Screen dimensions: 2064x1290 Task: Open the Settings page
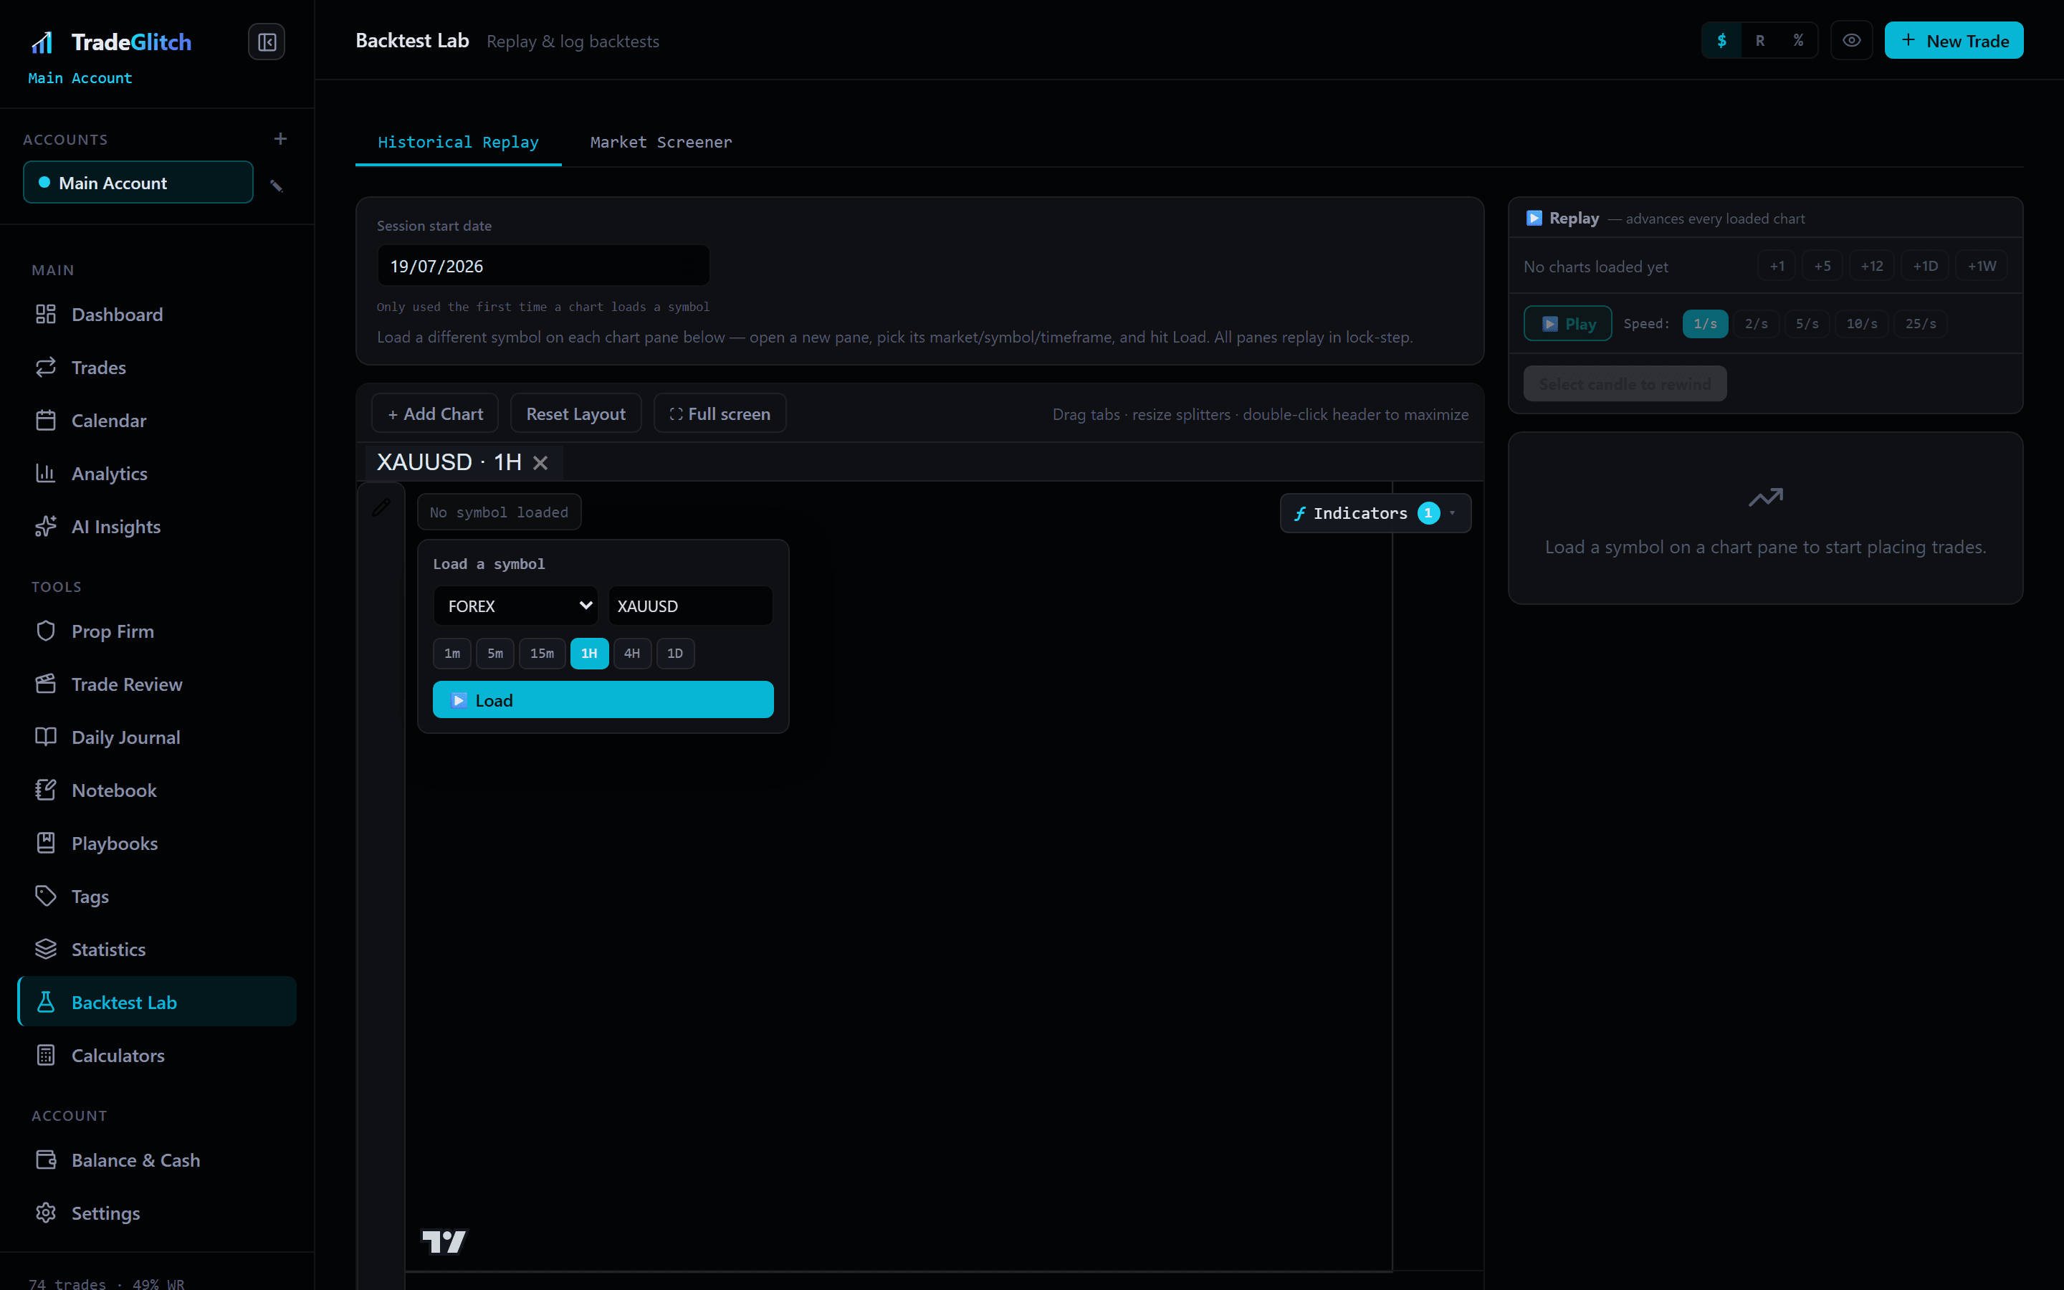tap(157, 1213)
